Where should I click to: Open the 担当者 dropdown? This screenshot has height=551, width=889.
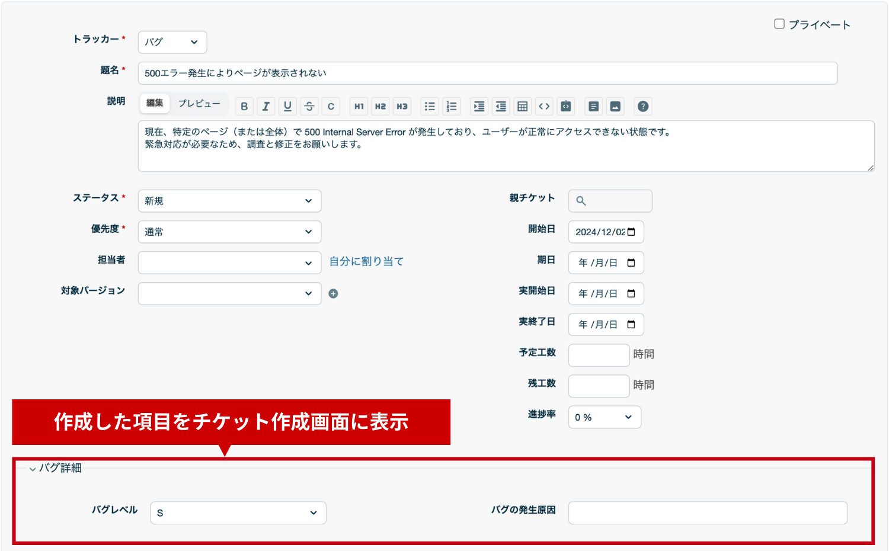pyautogui.click(x=229, y=262)
